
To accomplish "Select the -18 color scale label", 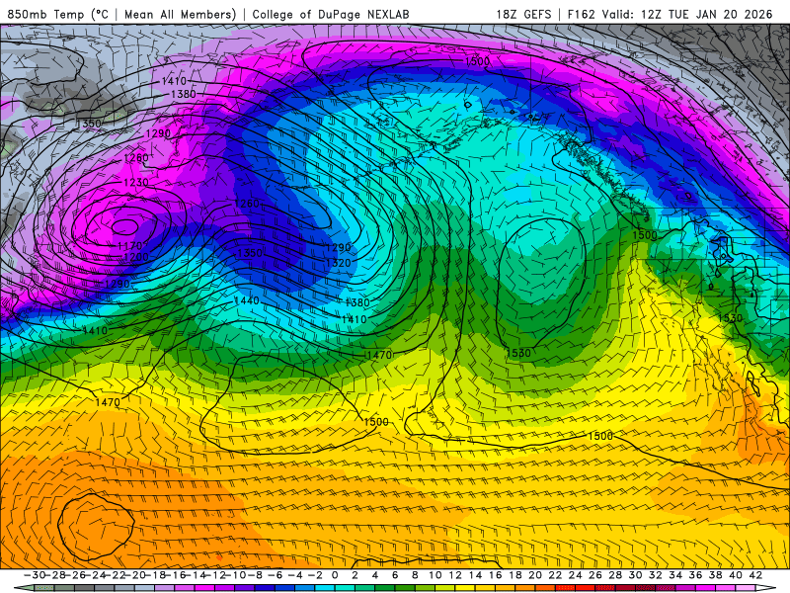I will [x=156, y=575].
